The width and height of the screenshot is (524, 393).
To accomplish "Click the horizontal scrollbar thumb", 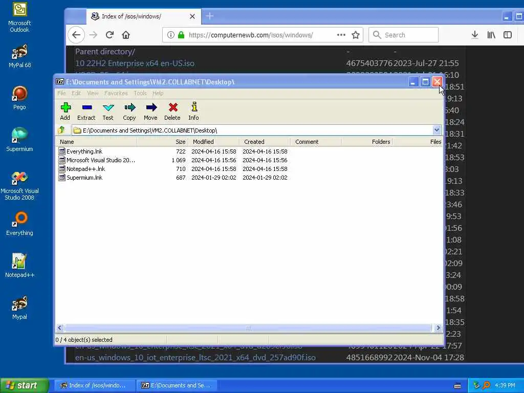I will [x=248, y=328].
